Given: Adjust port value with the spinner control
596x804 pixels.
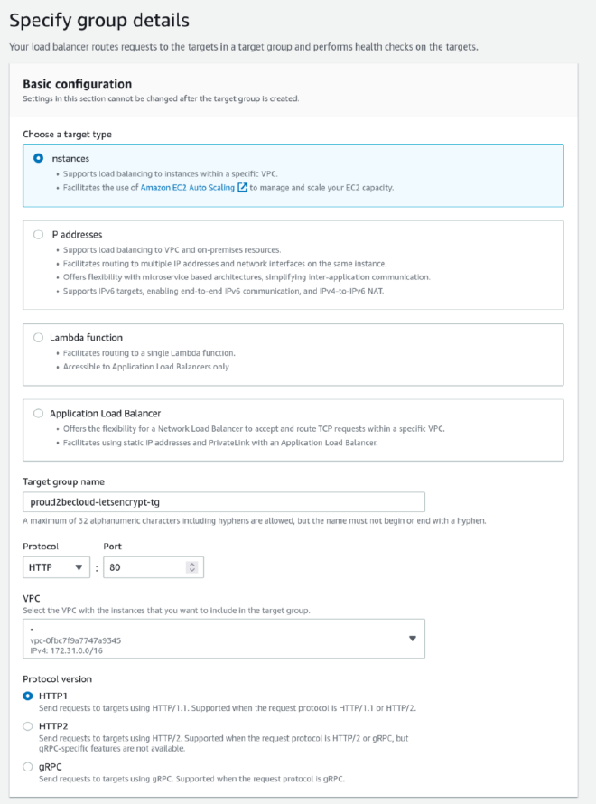Looking at the screenshot, I should point(192,567).
